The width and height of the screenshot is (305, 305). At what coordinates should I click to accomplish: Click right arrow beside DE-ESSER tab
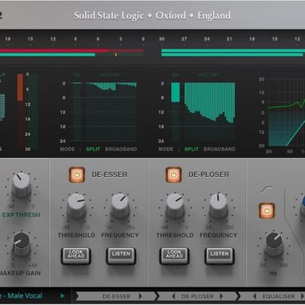pyautogui.click(x=140, y=296)
